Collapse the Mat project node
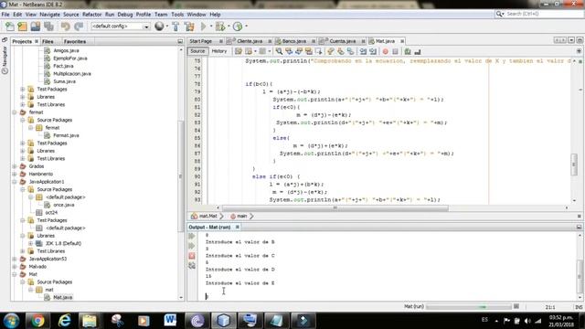Screen dimensions: 585x329 (x=15, y=274)
